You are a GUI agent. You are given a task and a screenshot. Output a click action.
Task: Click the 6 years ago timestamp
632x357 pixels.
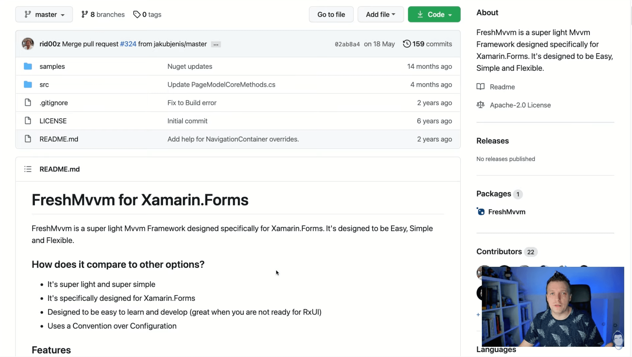434,121
